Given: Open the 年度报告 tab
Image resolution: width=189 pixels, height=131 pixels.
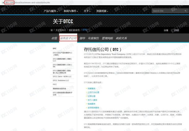Looking at the screenshot, I should (x=93, y=38).
